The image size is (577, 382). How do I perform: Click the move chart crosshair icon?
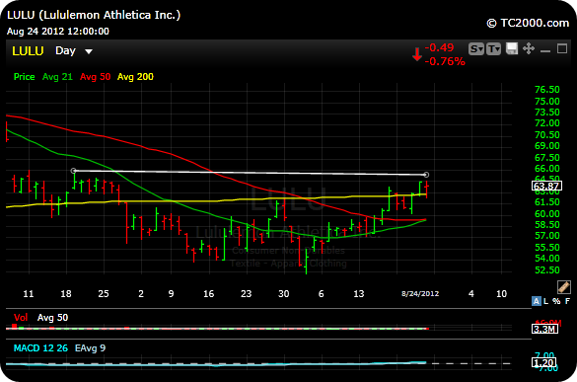coord(529,48)
